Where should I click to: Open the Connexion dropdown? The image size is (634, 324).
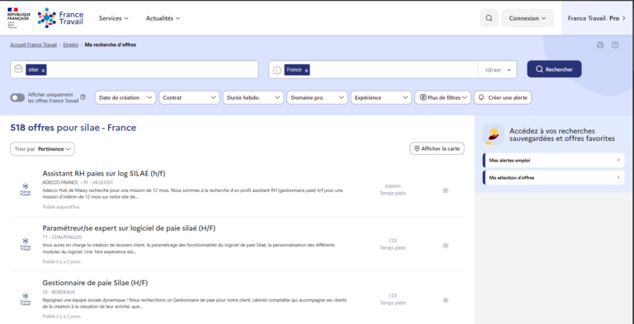tap(528, 18)
